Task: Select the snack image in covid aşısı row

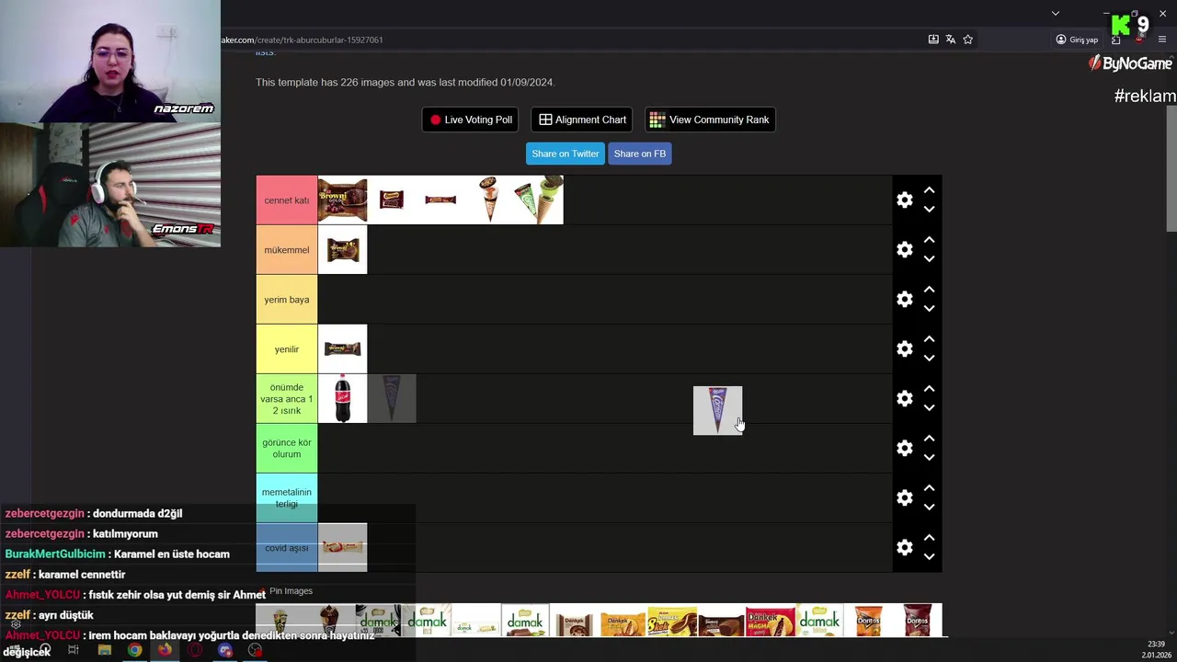Action: (342, 547)
